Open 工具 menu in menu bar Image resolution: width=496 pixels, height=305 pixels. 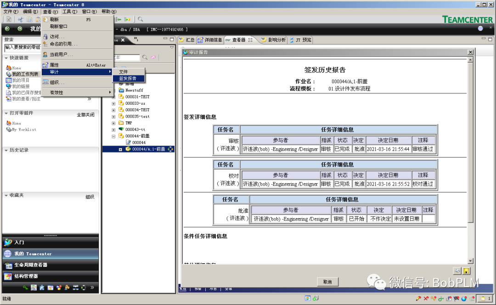70,11
